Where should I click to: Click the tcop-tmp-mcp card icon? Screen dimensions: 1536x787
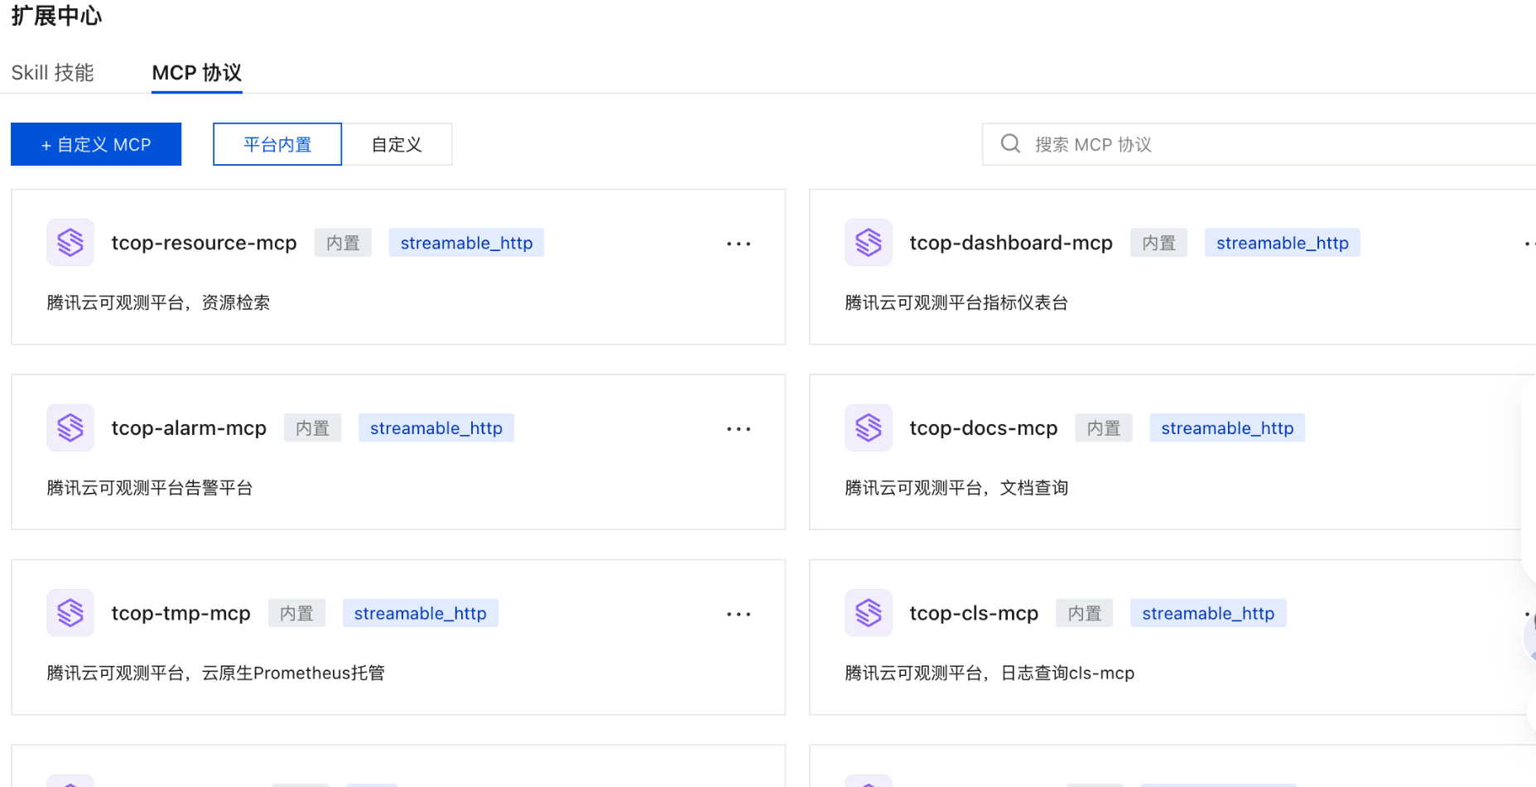[x=70, y=613]
